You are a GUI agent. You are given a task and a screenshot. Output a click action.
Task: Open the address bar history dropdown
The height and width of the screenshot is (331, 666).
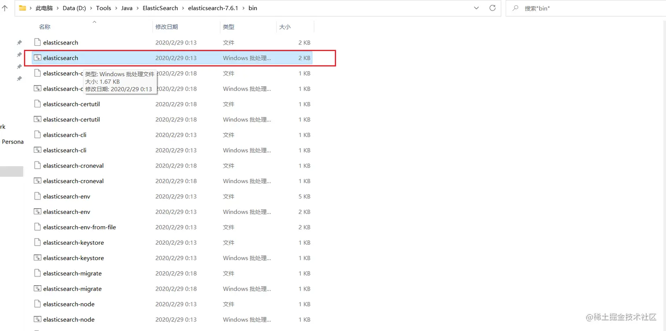(476, 8)
